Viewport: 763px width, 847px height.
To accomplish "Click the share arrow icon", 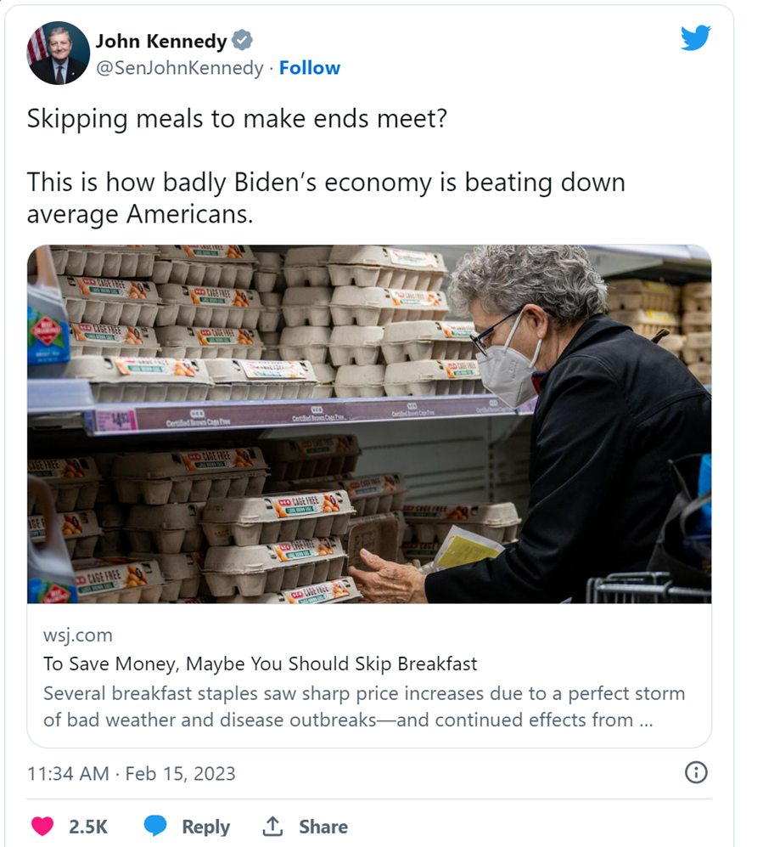I will (x=272, y=826).
